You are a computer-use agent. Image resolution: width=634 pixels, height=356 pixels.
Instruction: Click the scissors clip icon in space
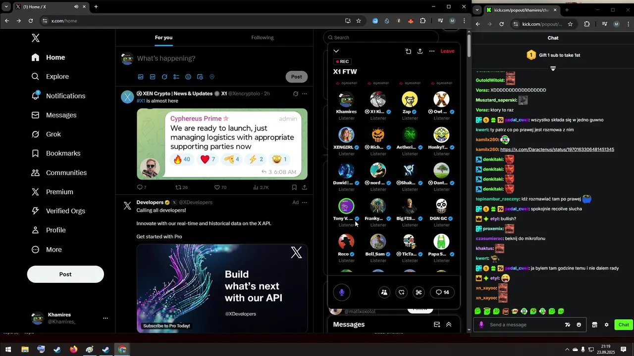click(x=419, y=292)
